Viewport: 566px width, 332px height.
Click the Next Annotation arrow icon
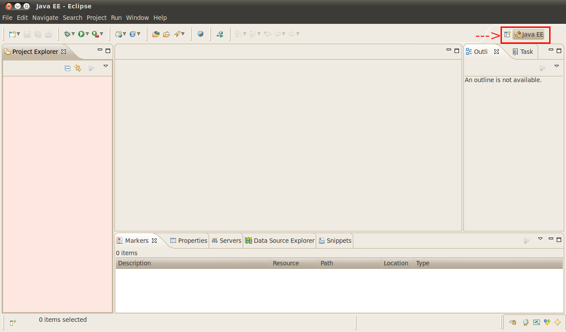click(238, 34)
